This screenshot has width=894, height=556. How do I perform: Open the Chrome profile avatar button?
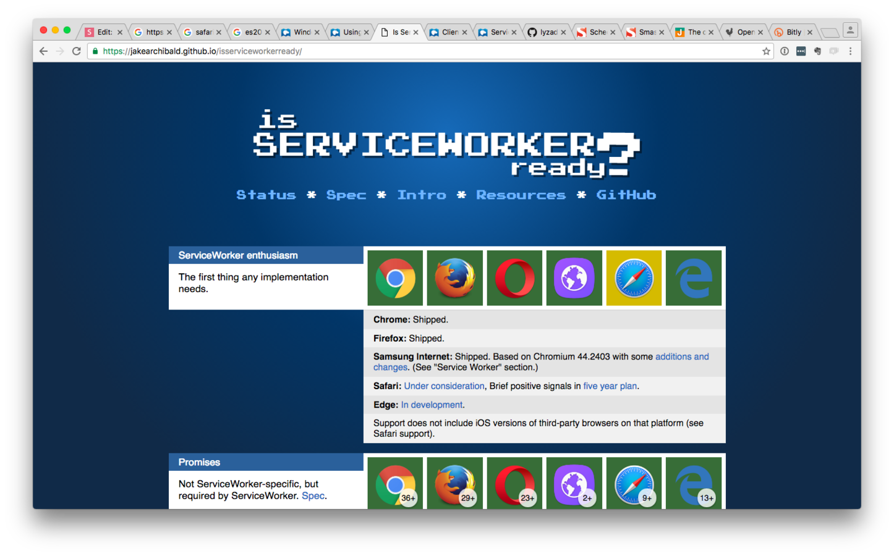[851, 30]
